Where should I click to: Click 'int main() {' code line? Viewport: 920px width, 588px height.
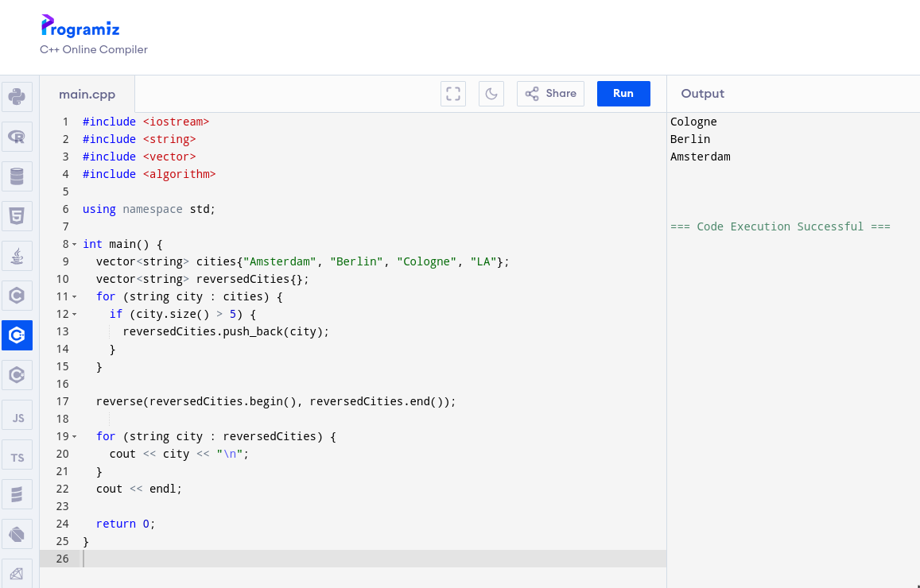(122, 244)
